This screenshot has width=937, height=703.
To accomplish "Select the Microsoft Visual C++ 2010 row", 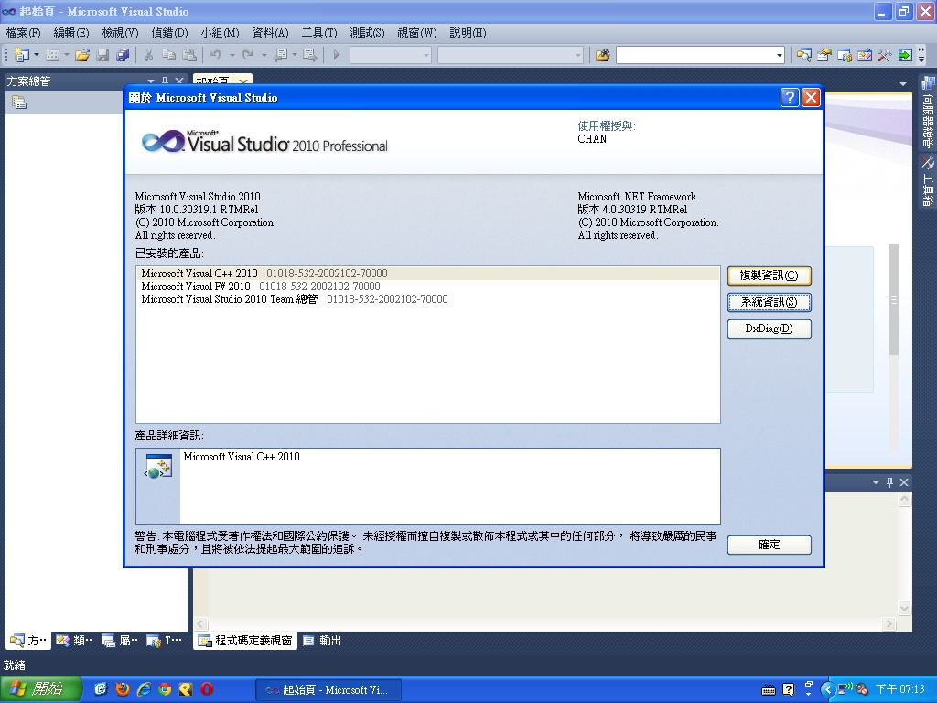I will (428, 273).
